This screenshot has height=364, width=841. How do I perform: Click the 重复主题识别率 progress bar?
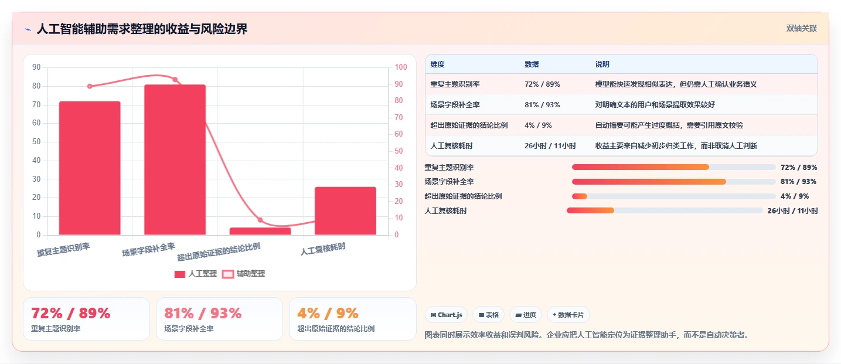tap(673, 168)
